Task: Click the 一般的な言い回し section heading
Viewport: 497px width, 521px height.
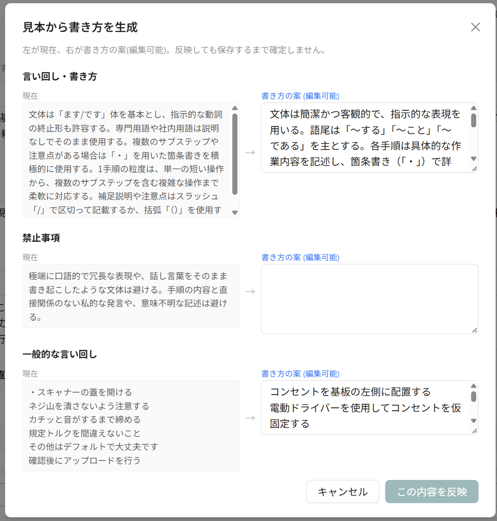Action: coord(60,354)
